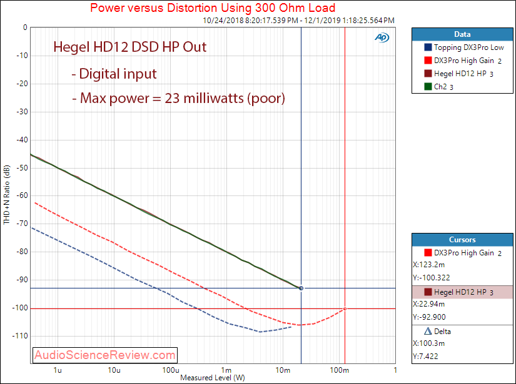Click the -100 tick label on the Y axis
The width and height of the screenshot is (516, 384).
point(20,308)
